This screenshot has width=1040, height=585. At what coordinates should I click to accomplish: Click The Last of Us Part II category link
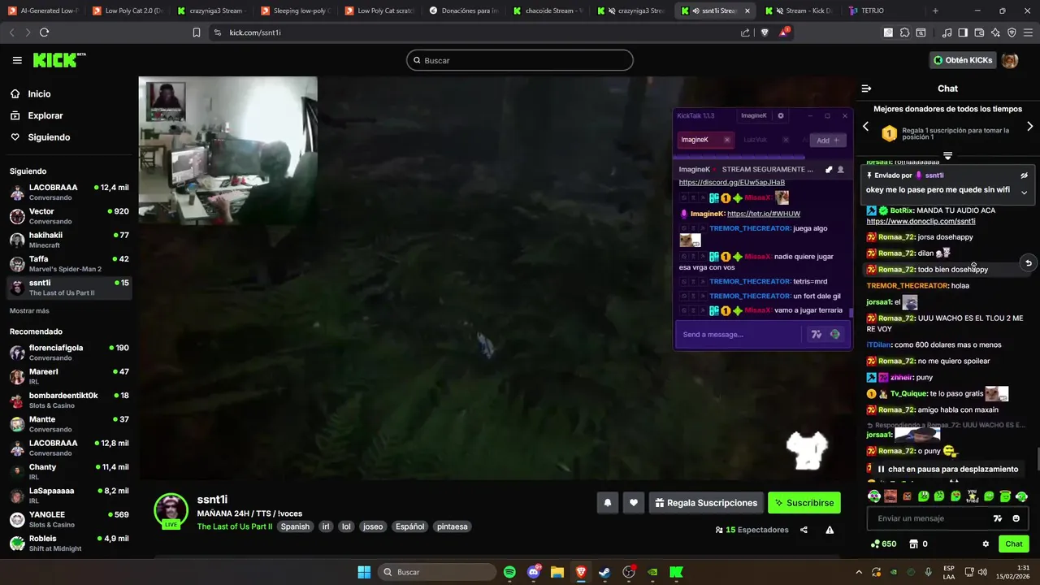click(x=235, y=526)
